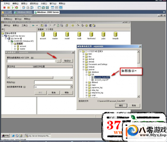This screenshot has height=142, width=167.
Task: Click the register server icon in toolbar
Action: pos(83,25)
